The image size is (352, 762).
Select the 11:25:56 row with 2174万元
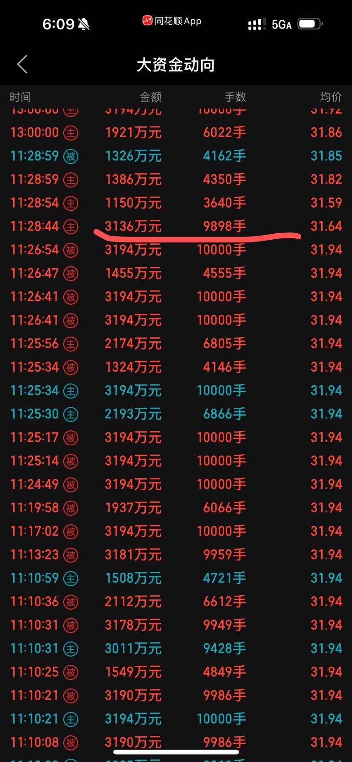pos(176,344)
